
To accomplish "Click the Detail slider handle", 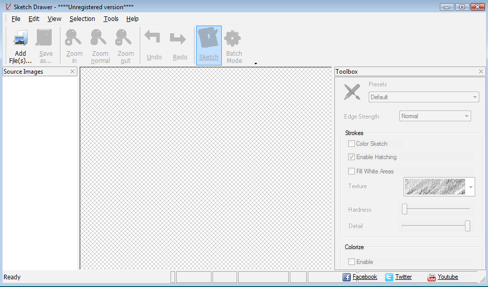I will [468, 226].
